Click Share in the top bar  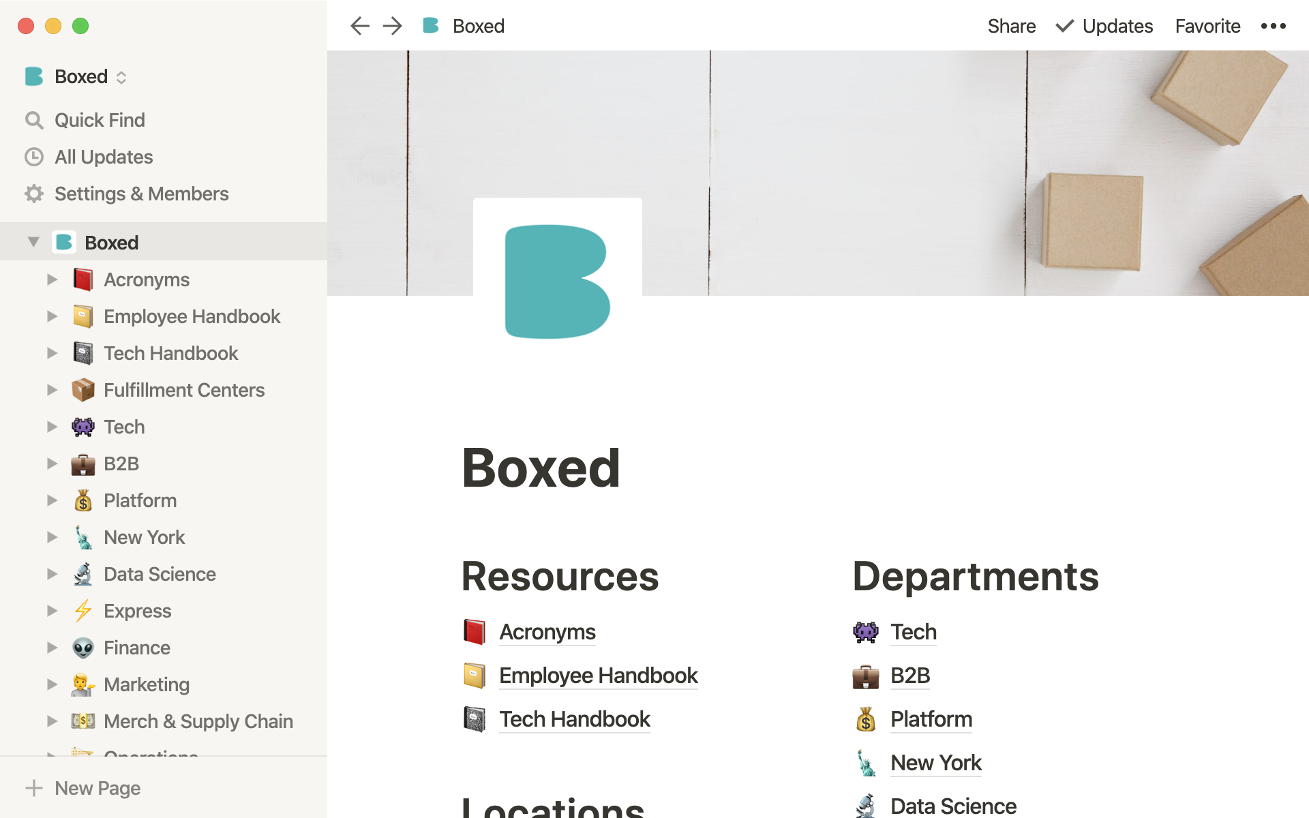[x=1011, y=26]
